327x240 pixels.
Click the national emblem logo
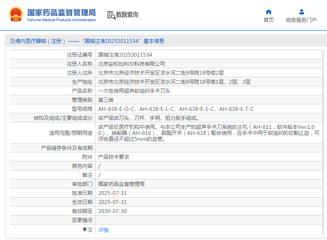(16, 15)
